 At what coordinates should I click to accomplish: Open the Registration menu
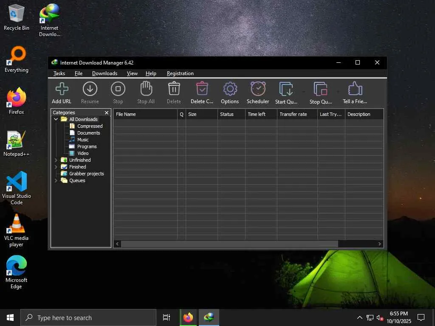pyautogui.click(x=180, y=73)
